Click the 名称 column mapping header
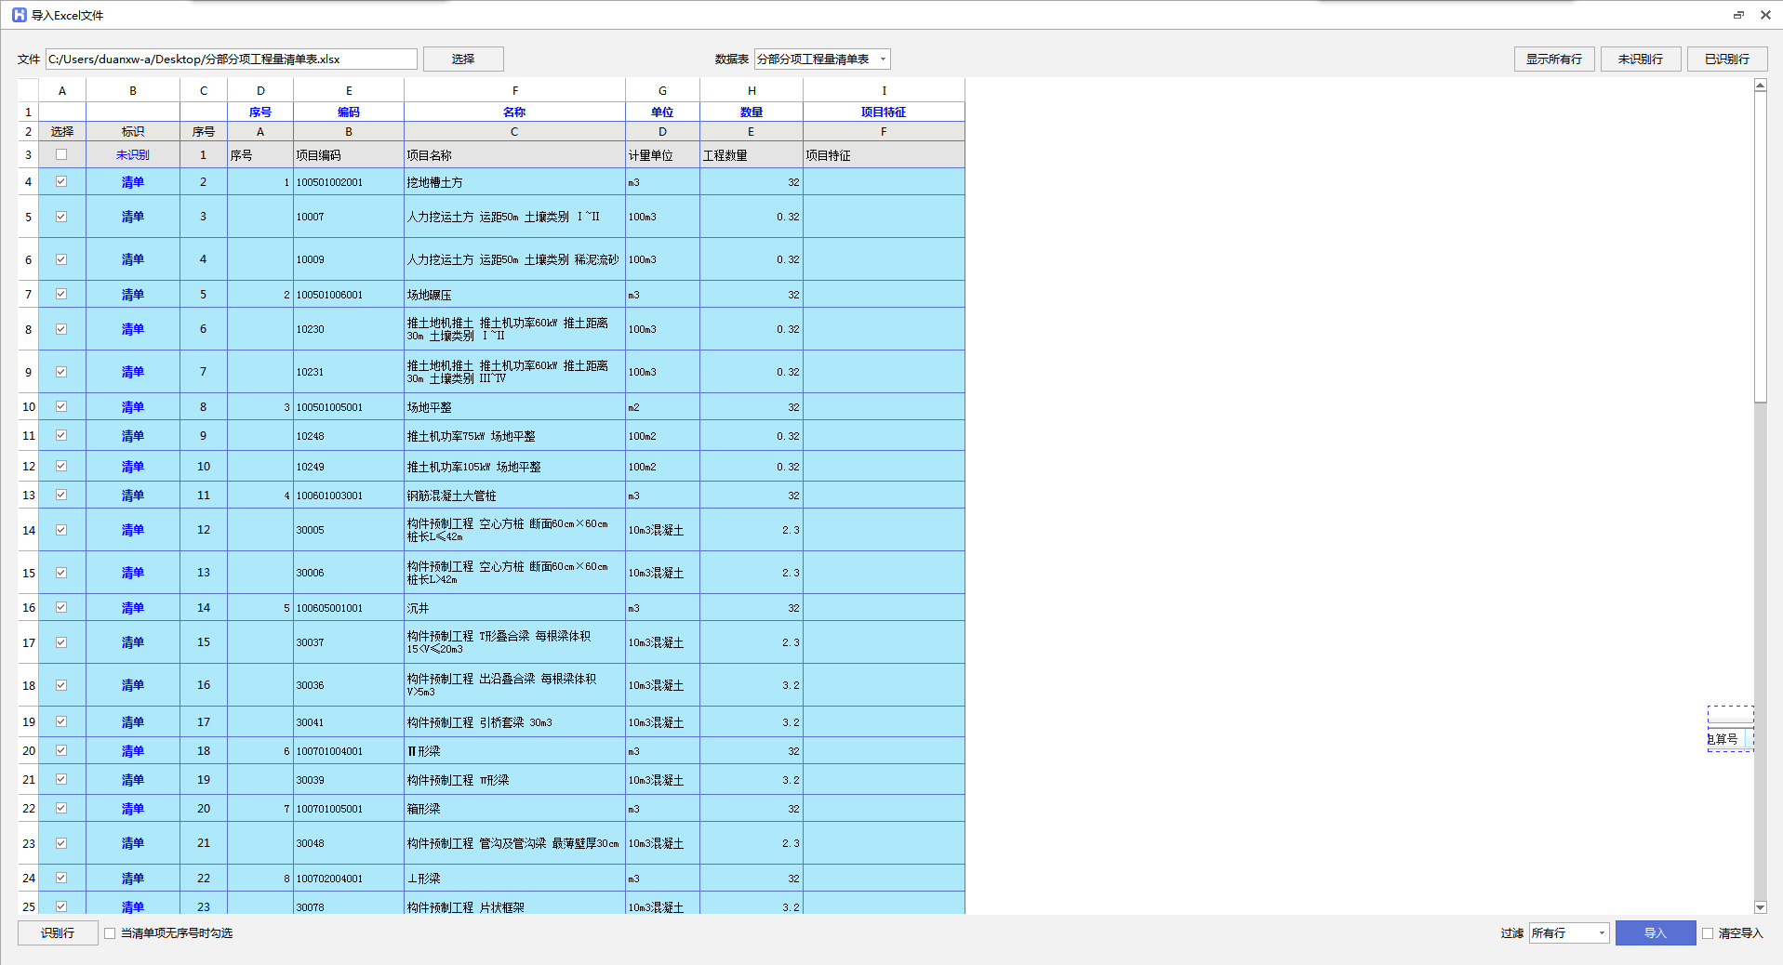Viewport: 1783px width, 965px height. tap(514, 112)
